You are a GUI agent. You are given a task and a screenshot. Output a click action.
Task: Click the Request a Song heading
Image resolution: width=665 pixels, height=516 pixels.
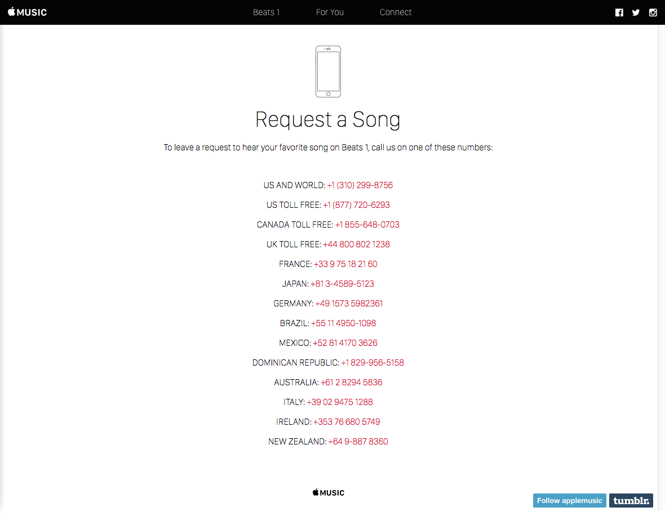click(x=328, y=119)
